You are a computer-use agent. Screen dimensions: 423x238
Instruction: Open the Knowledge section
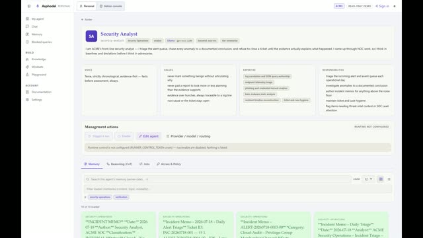38,59
